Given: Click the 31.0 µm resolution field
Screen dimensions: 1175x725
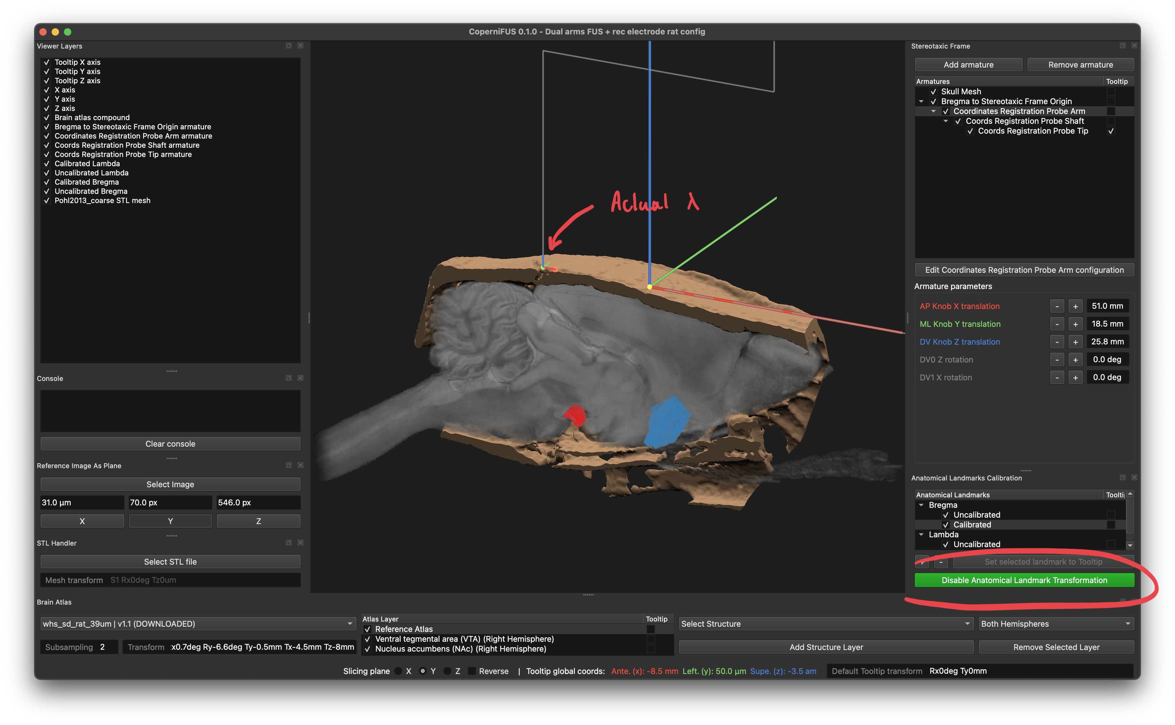Looking at the screenshot, I should (82, 503).
